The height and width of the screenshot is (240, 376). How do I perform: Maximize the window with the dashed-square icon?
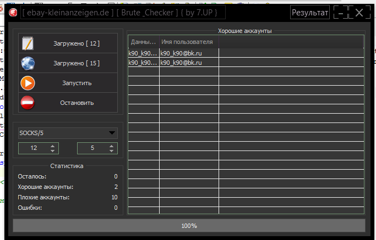coord(347,13)
